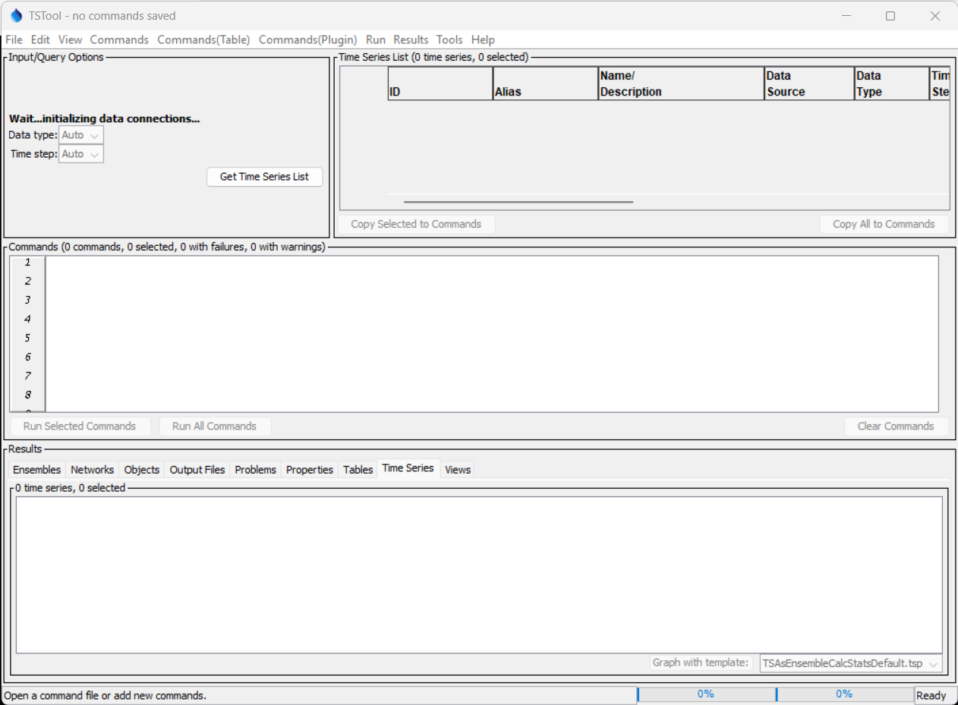Screen dimensions: 958x705
Task: Open the Graph with template dropdown
Action: click(849, 663)
